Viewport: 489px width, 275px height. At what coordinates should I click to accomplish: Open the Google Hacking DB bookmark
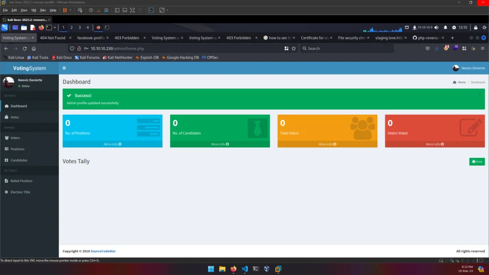coord(180,57)
